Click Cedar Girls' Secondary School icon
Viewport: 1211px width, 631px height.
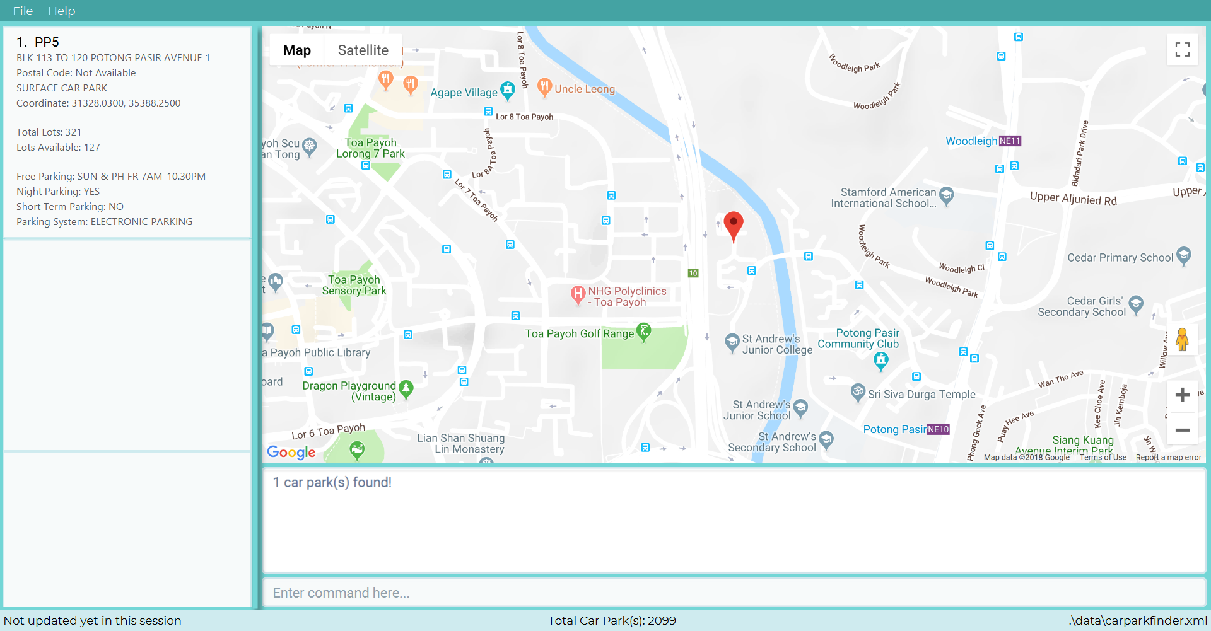coord(1136,304)
